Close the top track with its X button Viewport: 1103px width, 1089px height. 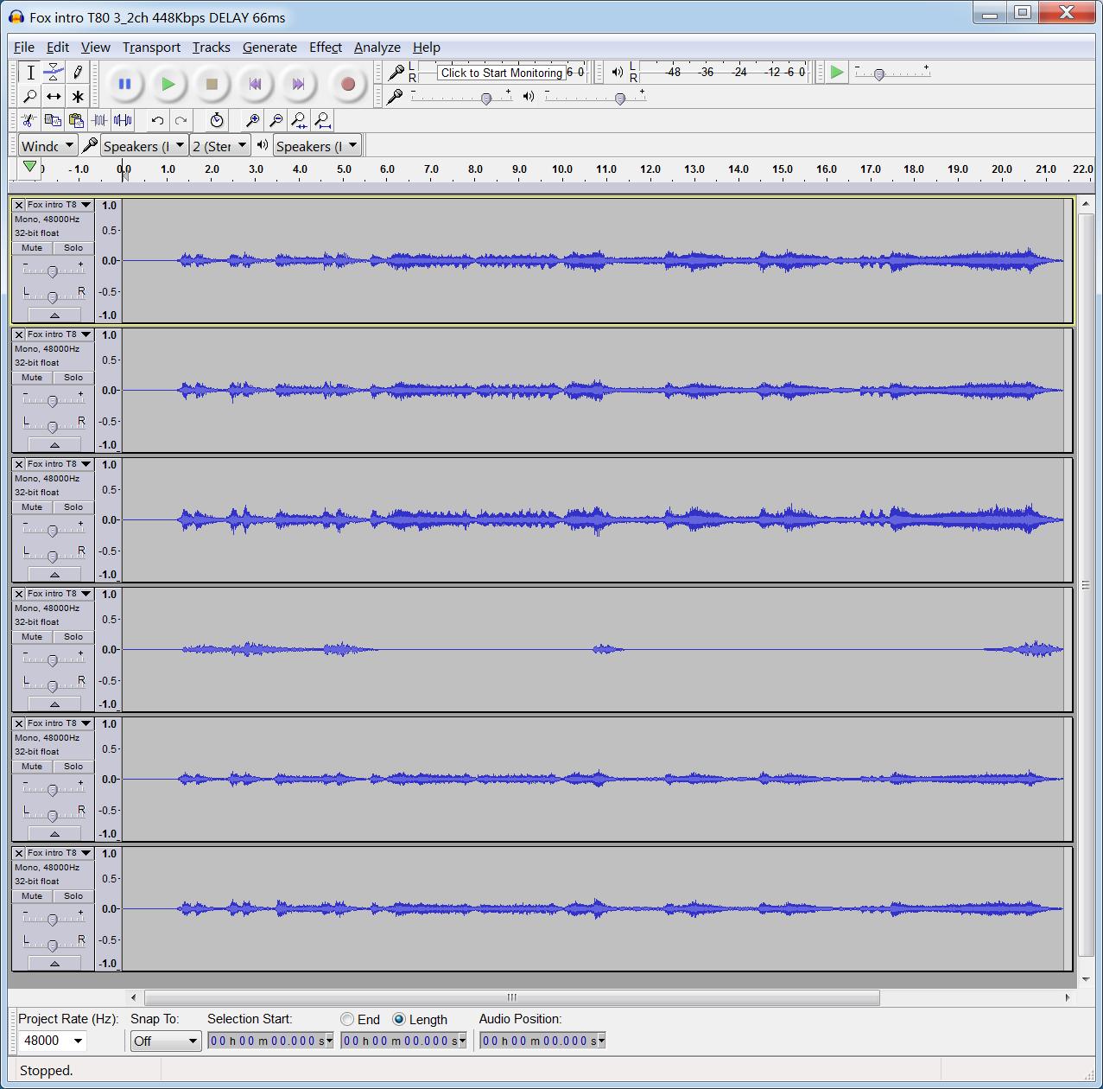[x=19, y=206]
